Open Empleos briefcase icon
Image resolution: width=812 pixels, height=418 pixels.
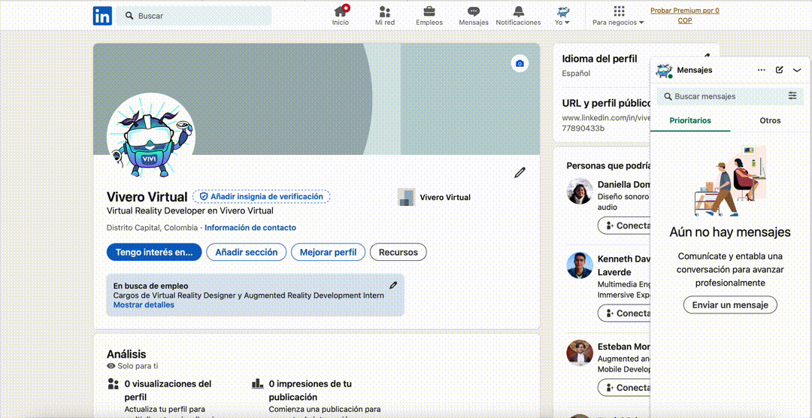click(429, 16)
